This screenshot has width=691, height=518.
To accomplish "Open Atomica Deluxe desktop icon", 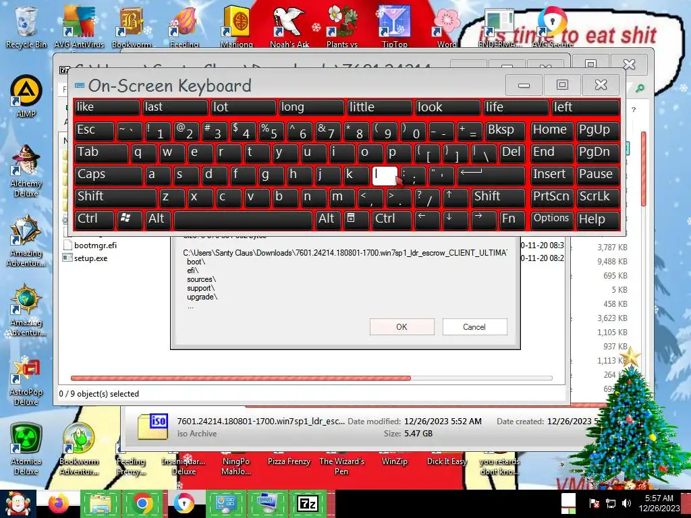I will tap(26, 449).
